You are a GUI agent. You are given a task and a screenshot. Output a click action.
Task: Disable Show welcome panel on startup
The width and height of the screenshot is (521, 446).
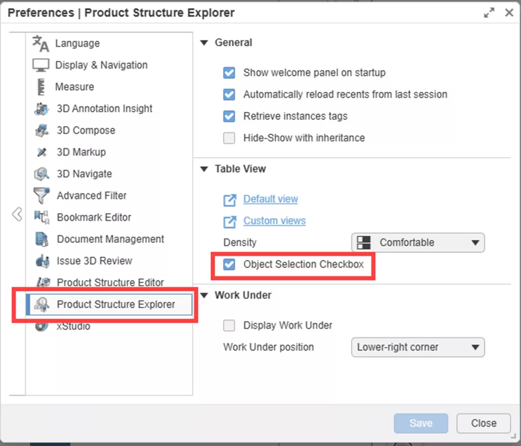pyautogui.click(x=229, y=73)
